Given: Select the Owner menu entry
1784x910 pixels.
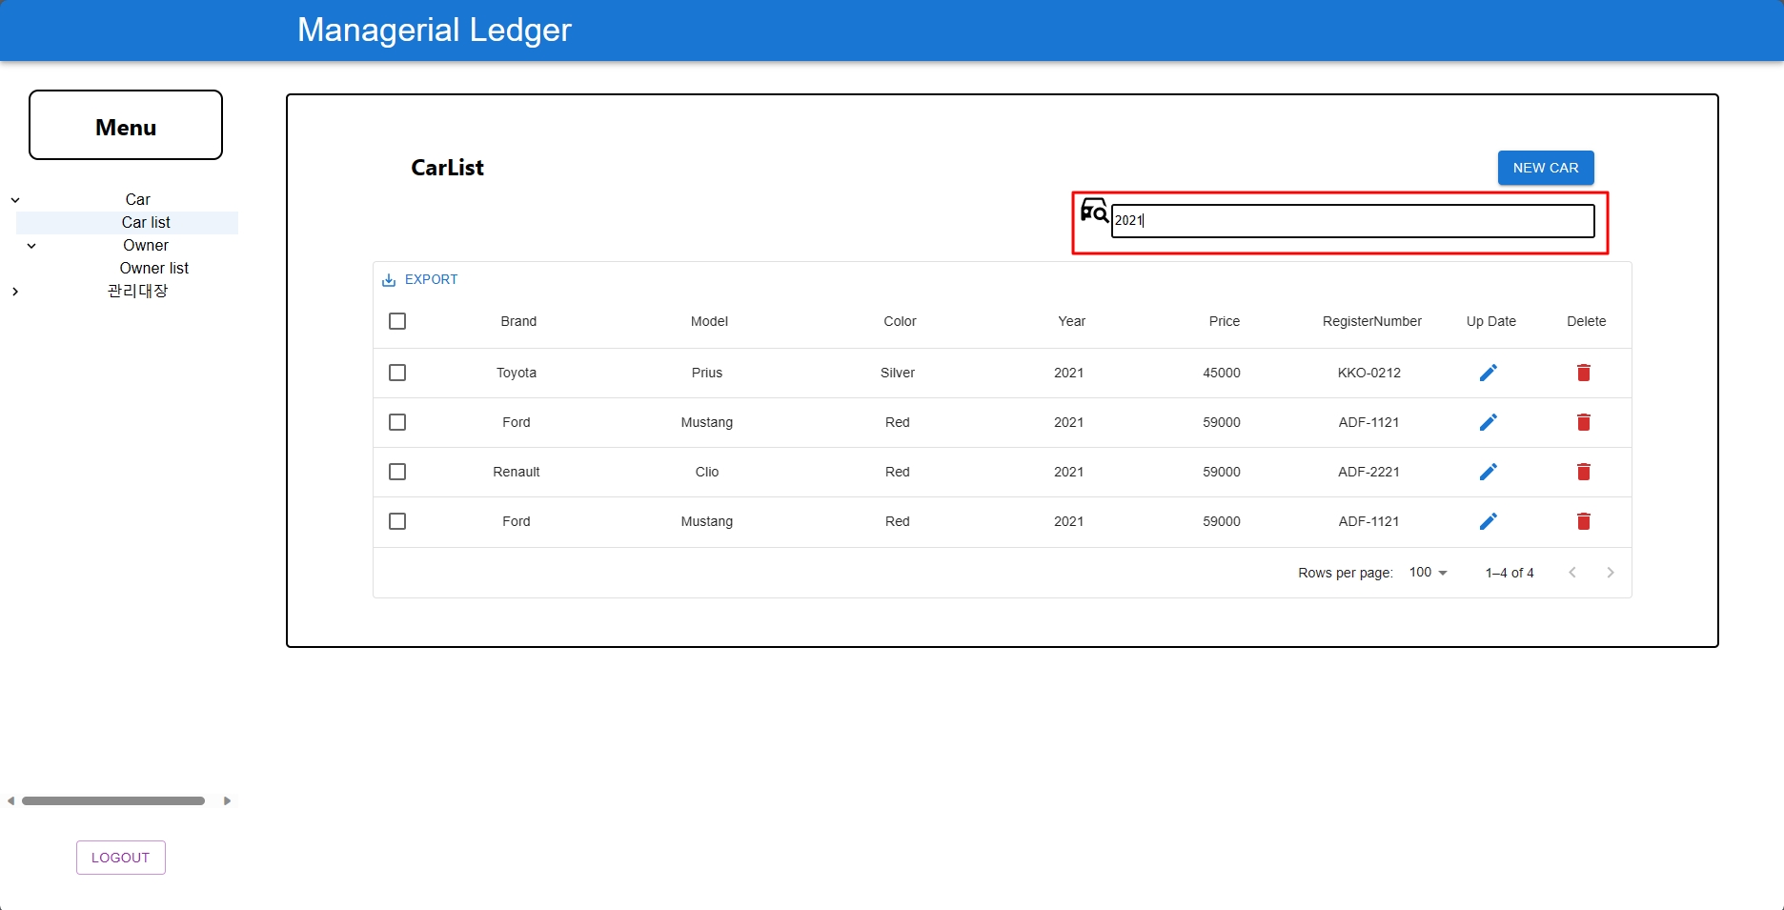Looking at the screenshot, I should click(146, 246).
